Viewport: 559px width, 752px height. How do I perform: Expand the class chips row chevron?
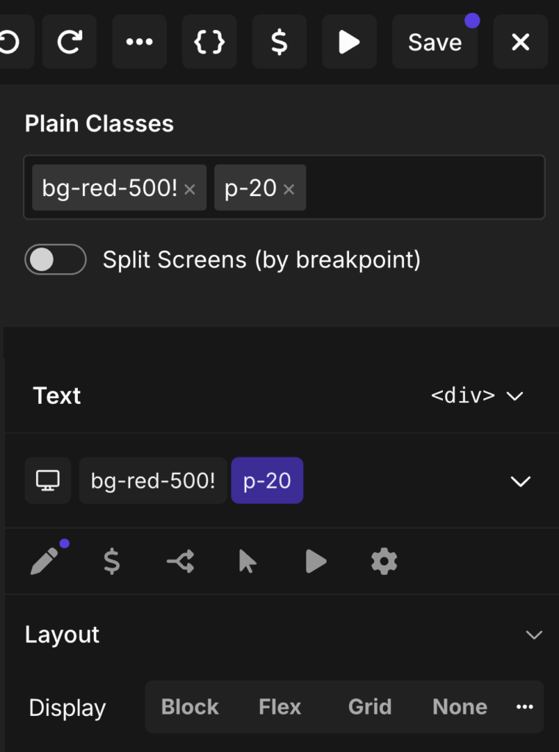point(521,482)
